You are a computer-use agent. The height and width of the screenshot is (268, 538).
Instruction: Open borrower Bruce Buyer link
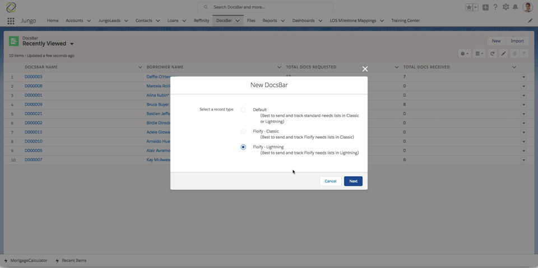(x=157, y=105)
